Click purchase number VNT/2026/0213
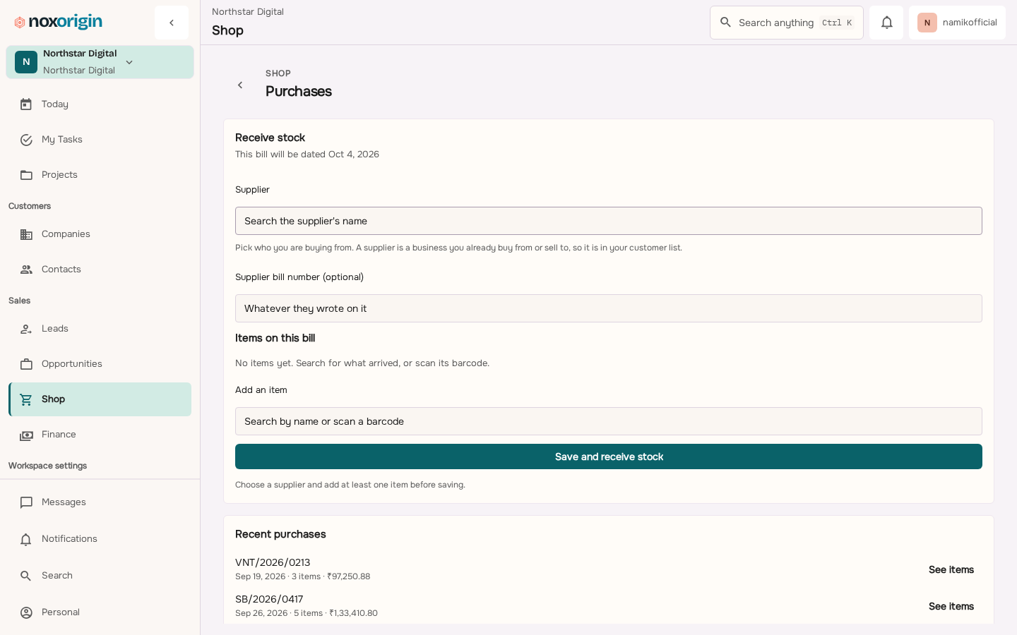 273,562
